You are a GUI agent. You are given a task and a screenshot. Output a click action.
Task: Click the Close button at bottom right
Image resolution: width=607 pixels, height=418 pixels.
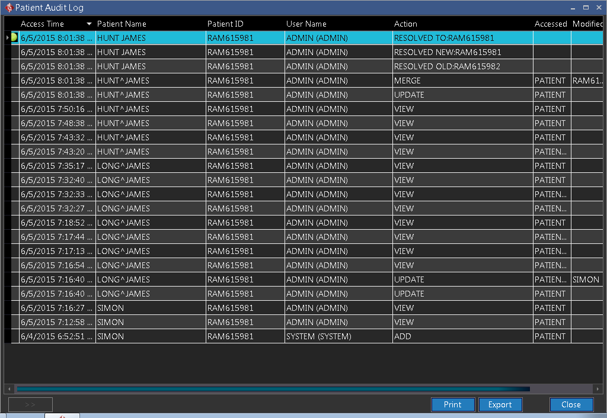coord(571,404)
